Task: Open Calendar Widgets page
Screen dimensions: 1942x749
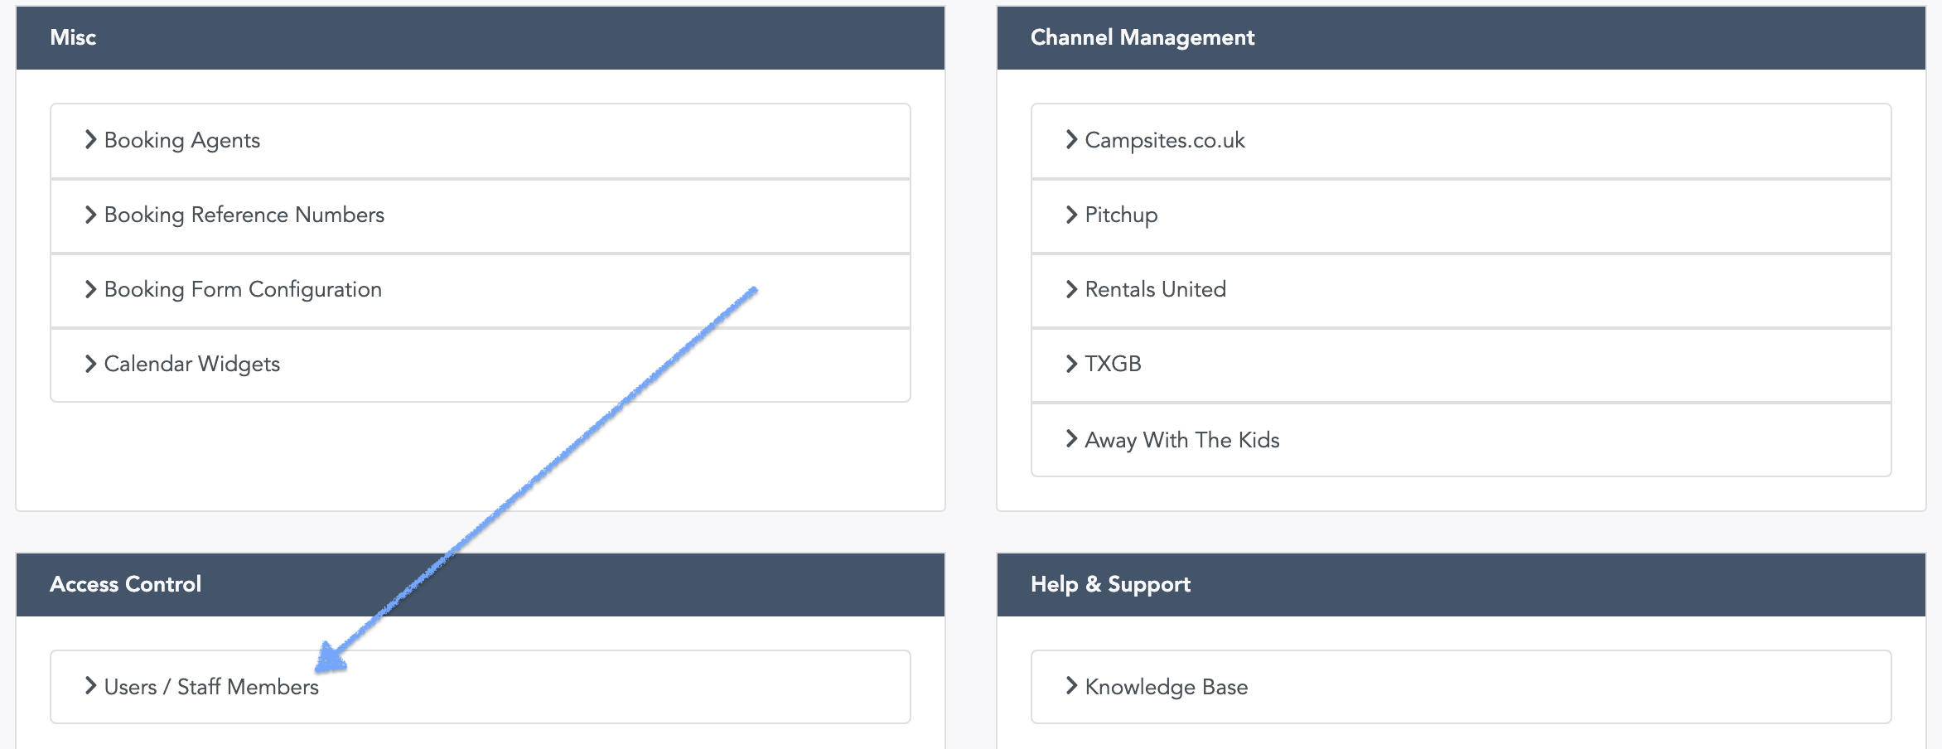Action: [481, 365]
